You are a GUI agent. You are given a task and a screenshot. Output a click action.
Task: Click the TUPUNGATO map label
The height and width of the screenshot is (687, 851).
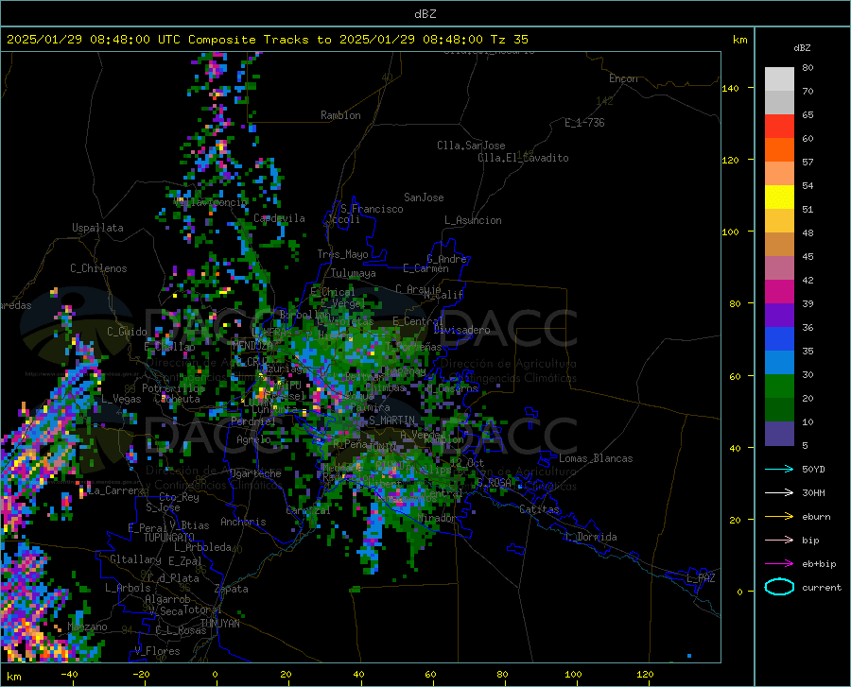(169, 538)
